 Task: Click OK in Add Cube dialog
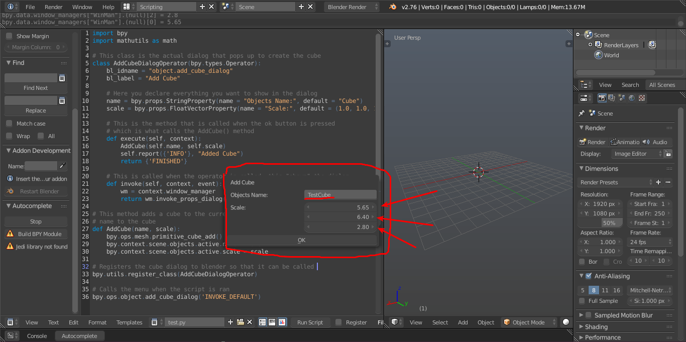tap(301, 240)
